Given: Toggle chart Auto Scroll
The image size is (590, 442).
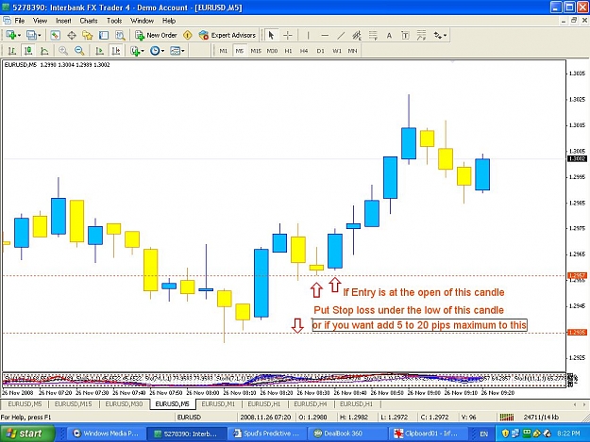Looking at the screenshot, I should 100,50.
